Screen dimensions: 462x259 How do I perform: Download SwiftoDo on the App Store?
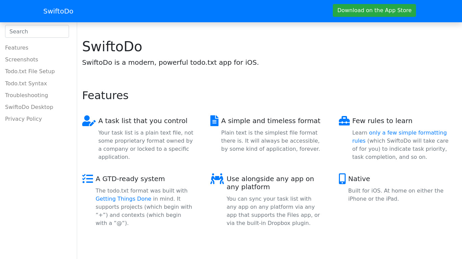tap(374, 10)
